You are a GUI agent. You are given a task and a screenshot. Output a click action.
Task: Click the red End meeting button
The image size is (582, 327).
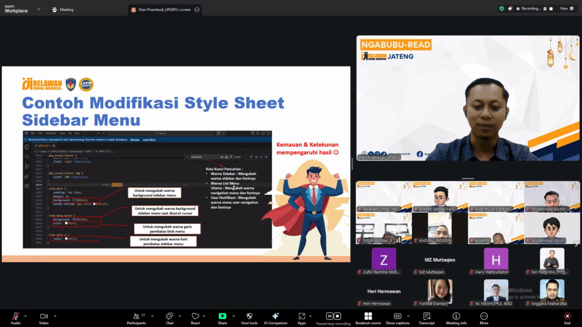click(567, 316)
